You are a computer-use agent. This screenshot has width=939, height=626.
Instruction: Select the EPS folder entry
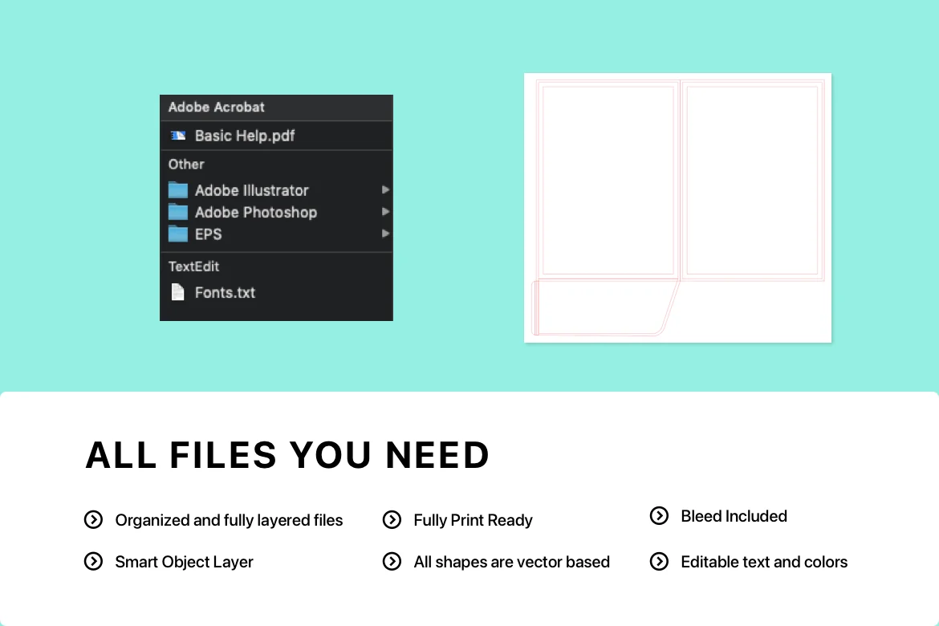276,234
